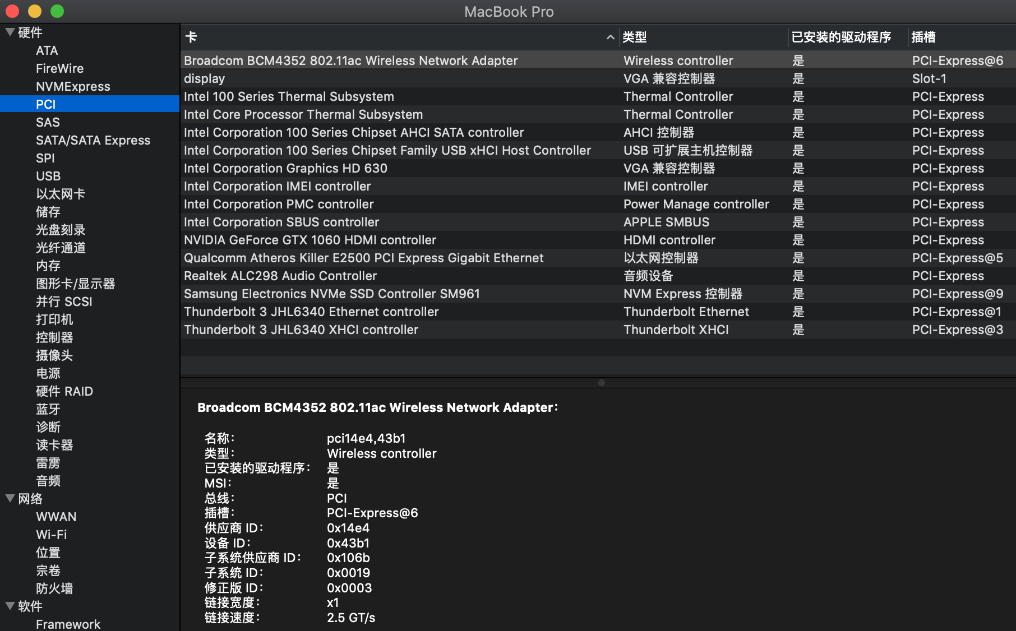Viewport: 1016px width, 631px height.
Task: Click the pci14e4,43b1 name value
Action: pyautogui.click(x=366, y=438)
